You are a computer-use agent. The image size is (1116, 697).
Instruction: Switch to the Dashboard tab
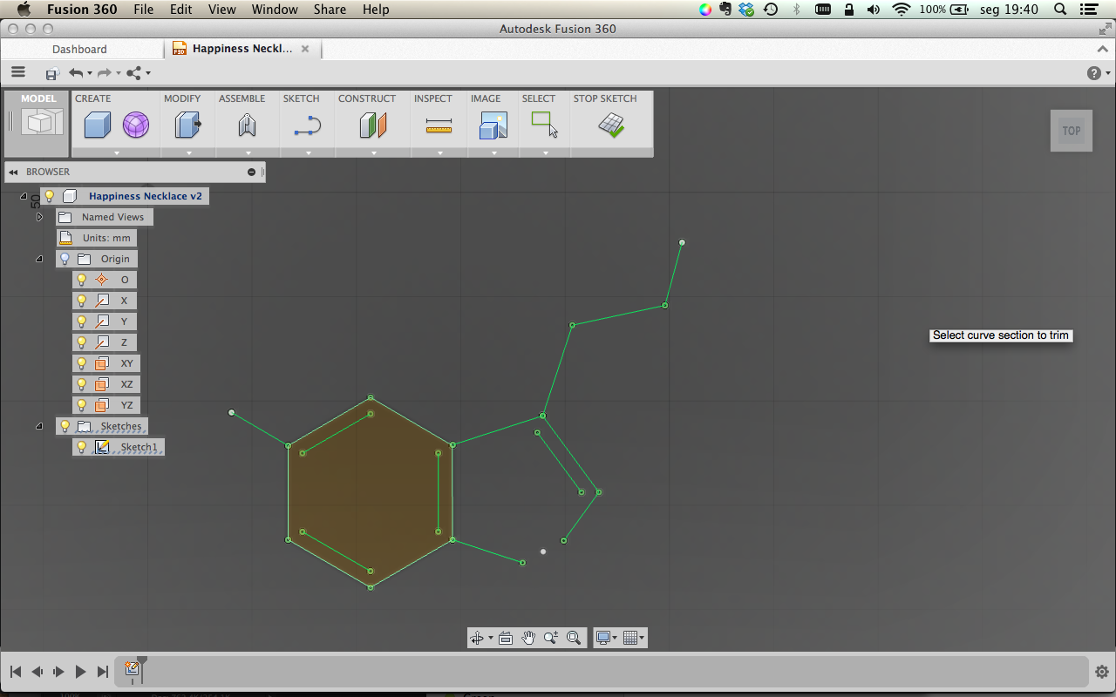click(79, 50)
